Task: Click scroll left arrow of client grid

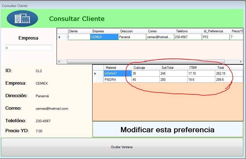Action: pyautogui.click(x=59, y=62)
